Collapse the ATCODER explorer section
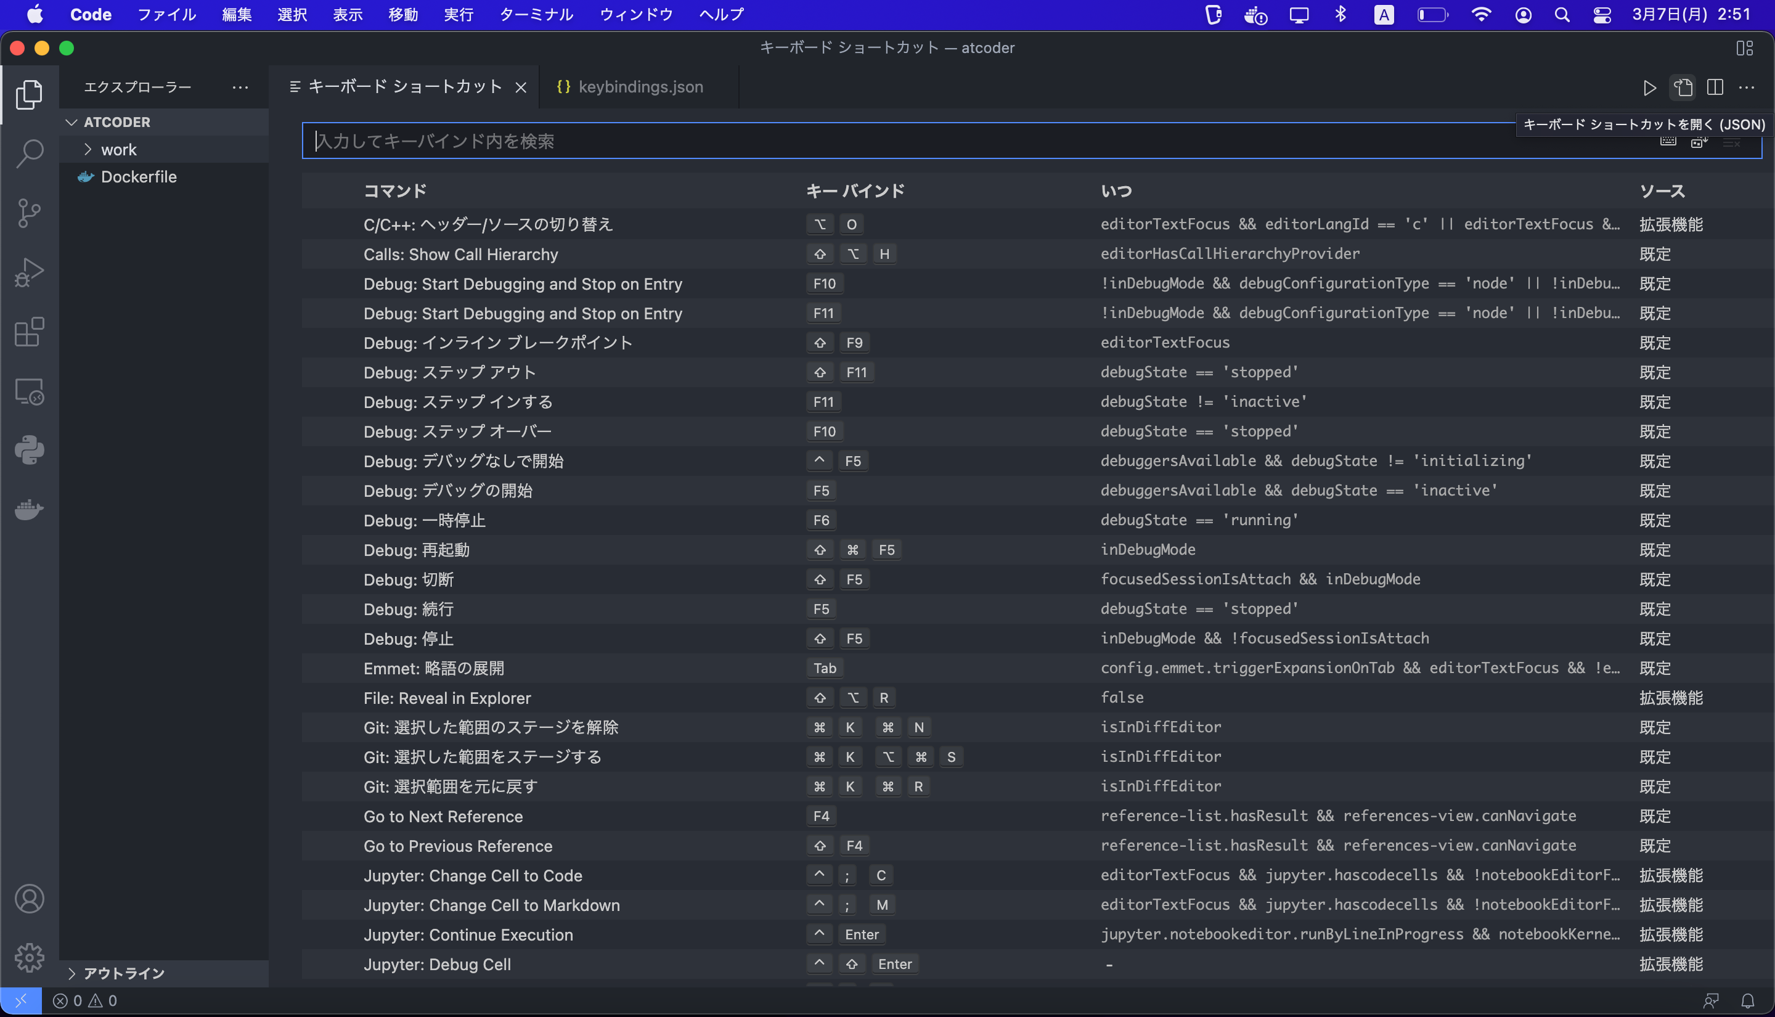This screenshot has width=1775, height=1017. [116, 122]
